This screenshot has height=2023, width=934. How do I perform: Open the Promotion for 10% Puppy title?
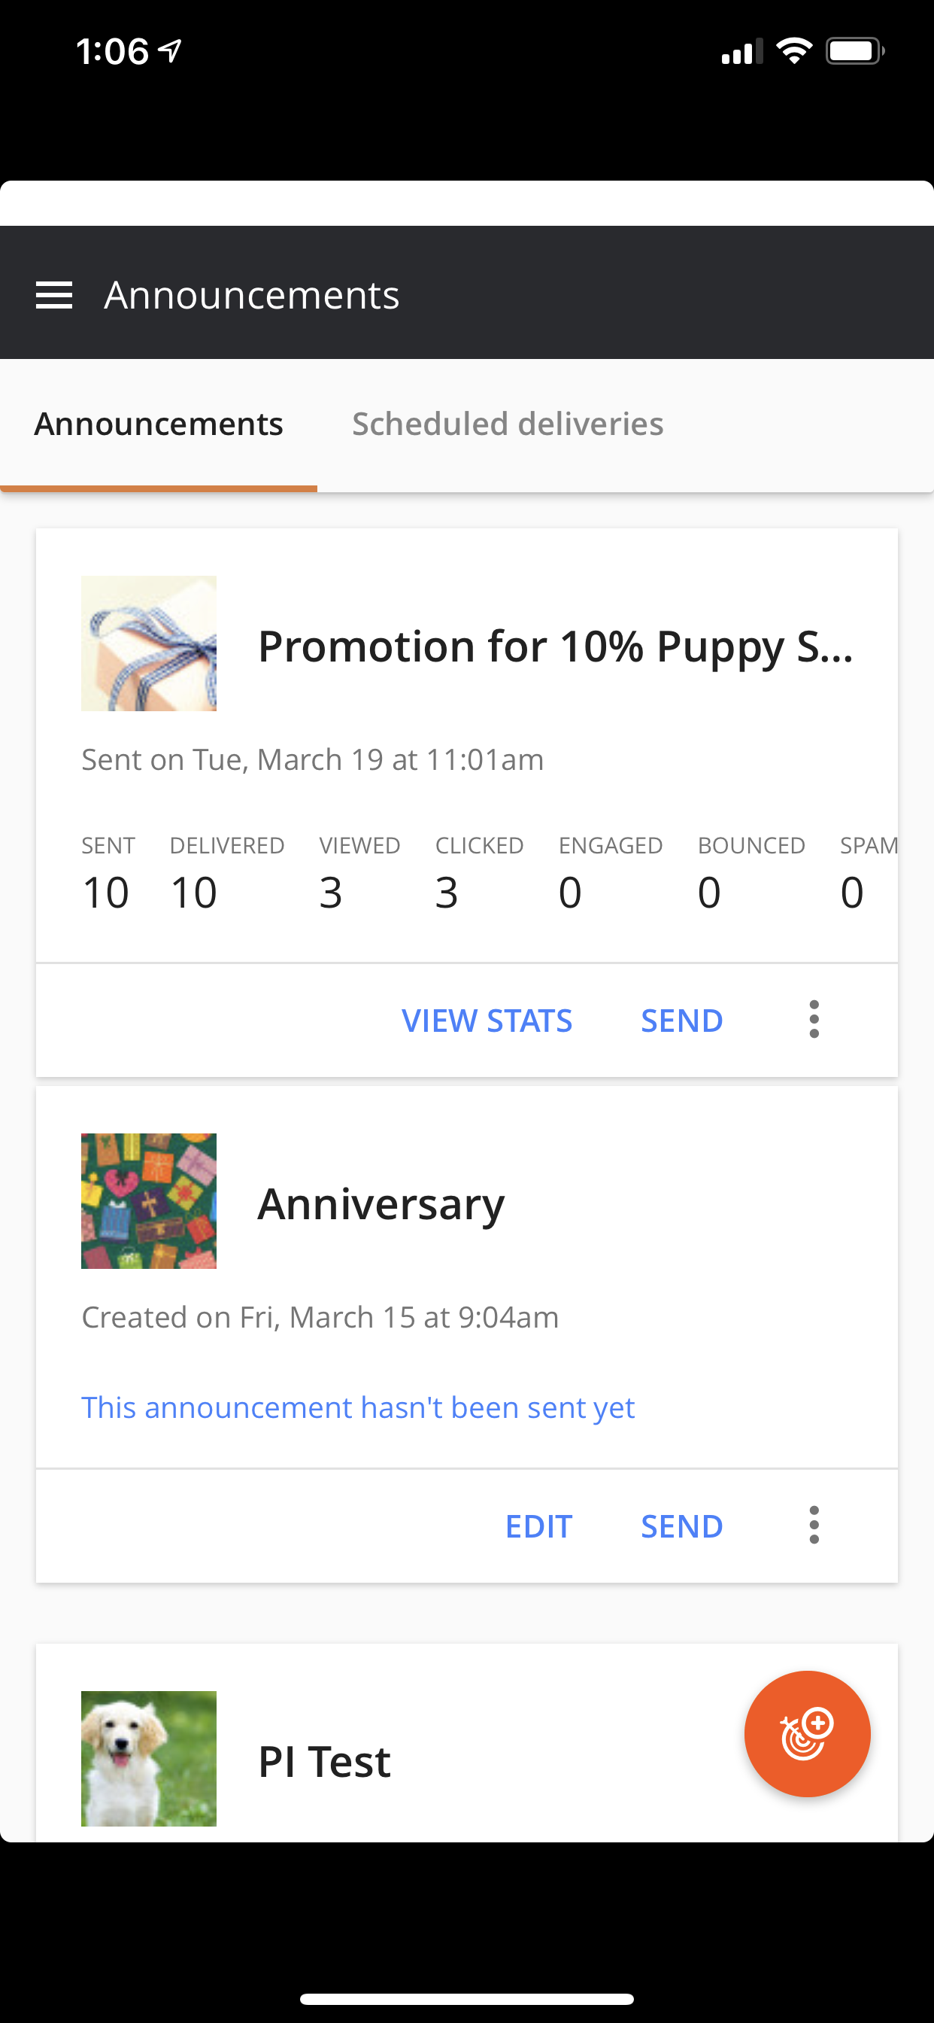[556, 647]
